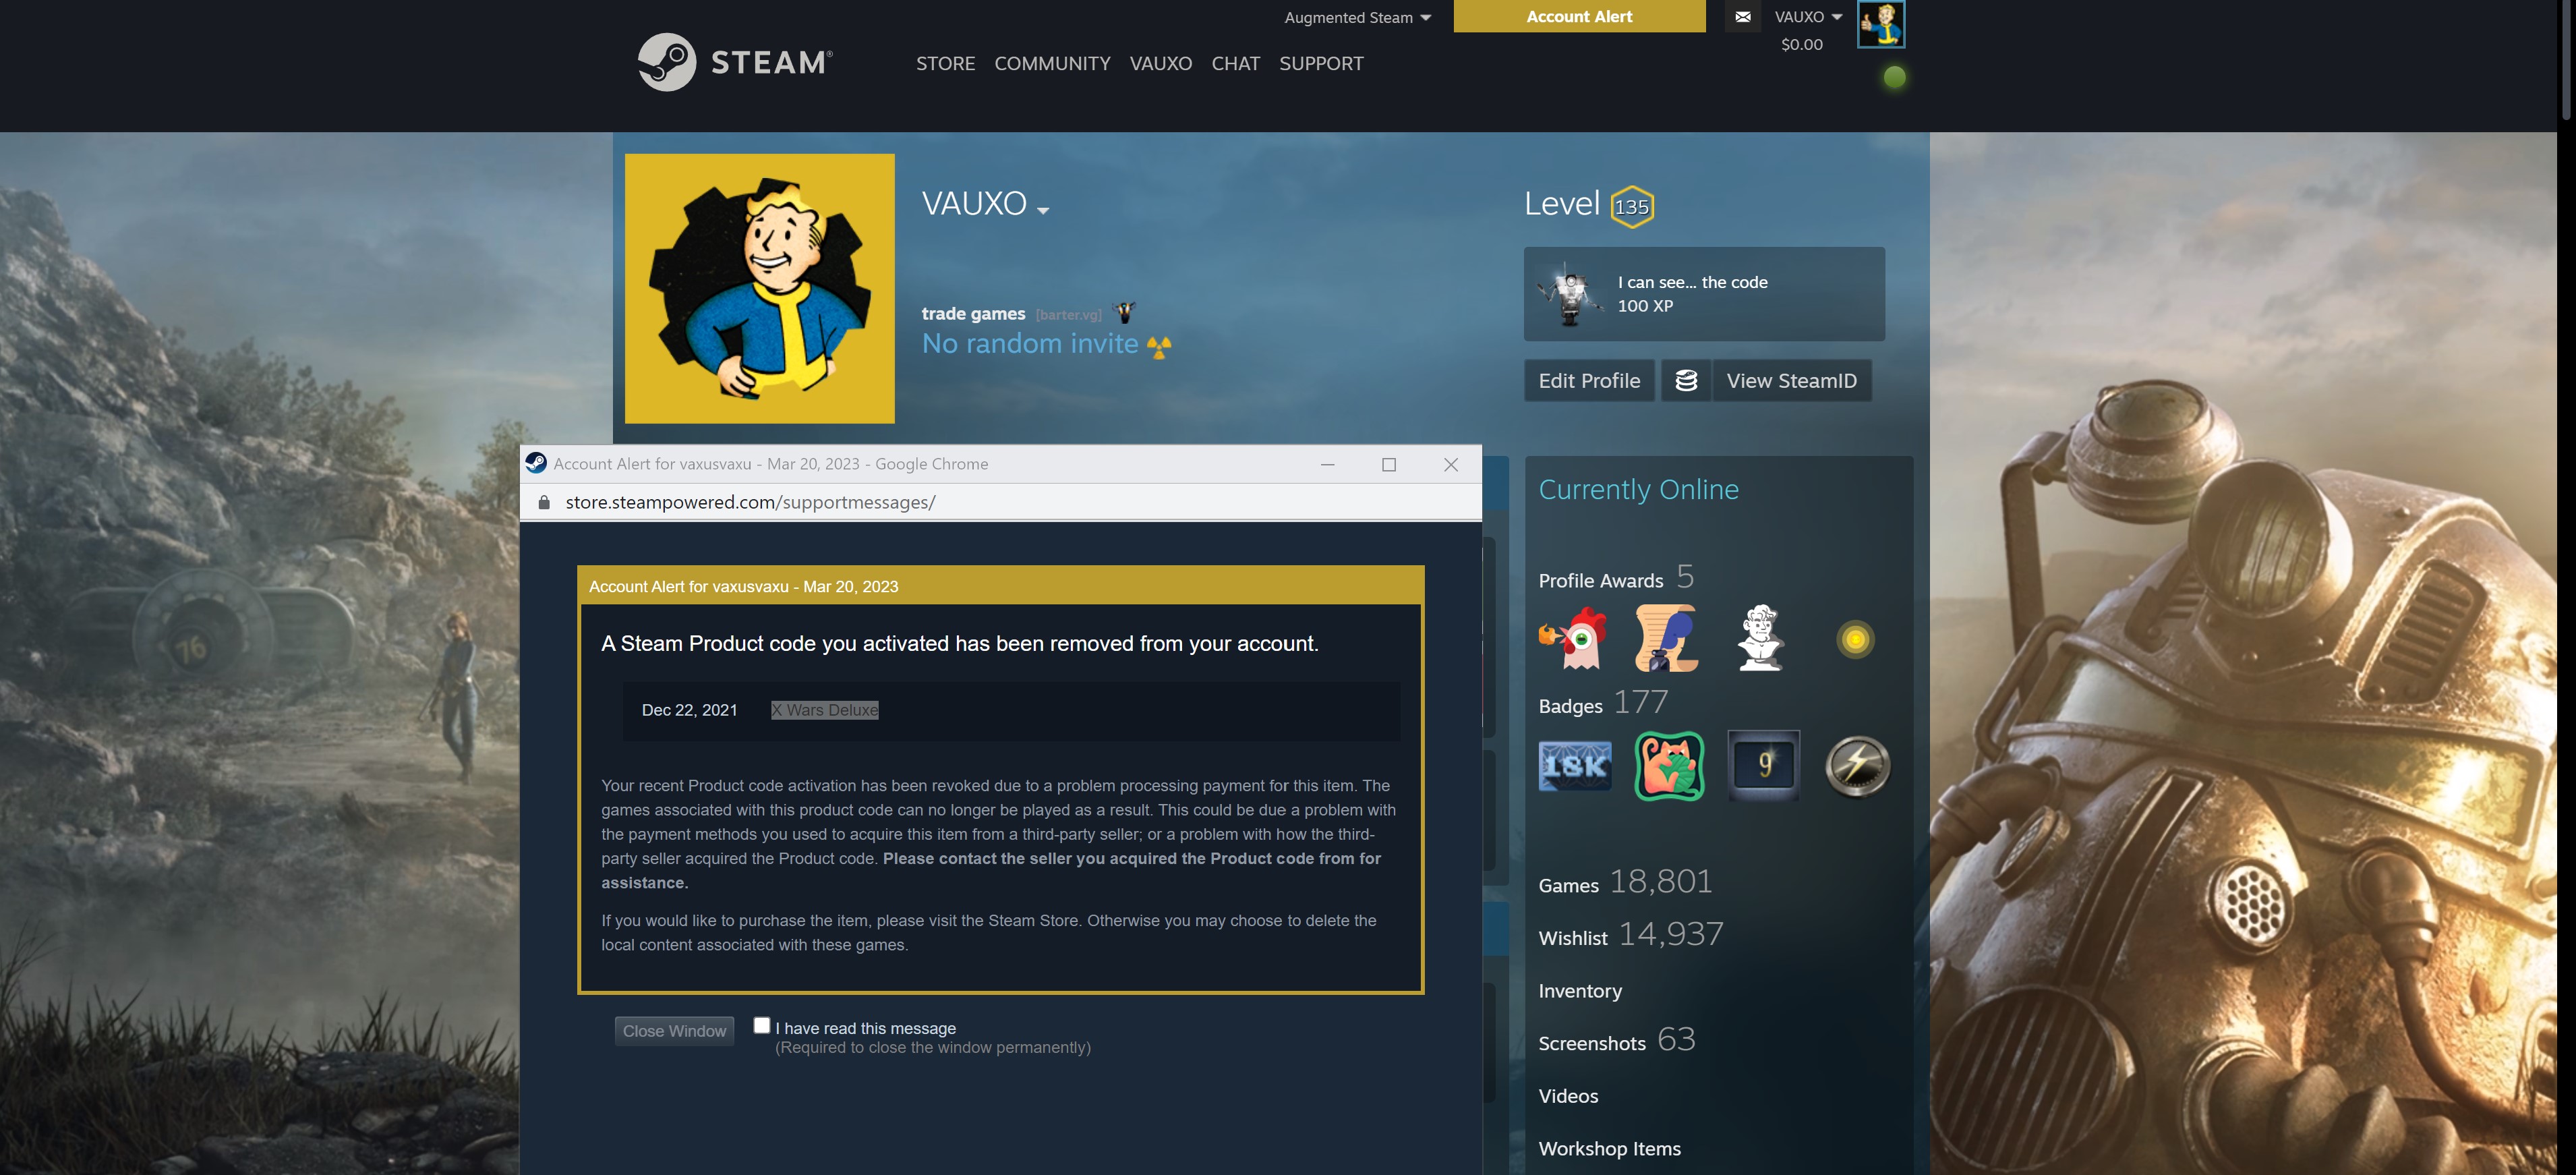2576x1175 pixels.
Task: Minimize the Account Alert popup window
Action: (x=1327, y=464)
